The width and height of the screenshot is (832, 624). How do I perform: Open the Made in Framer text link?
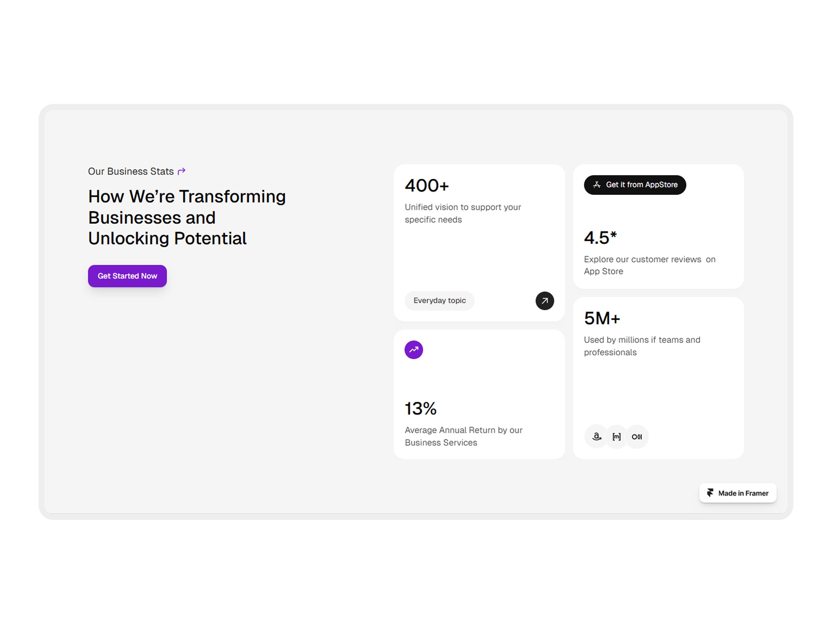click(743, 493)
